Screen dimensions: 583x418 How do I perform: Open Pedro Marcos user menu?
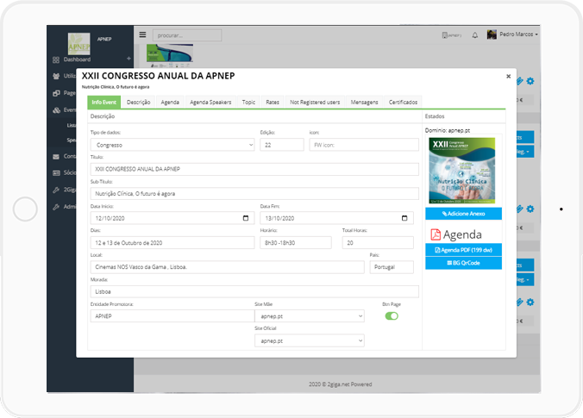pyautogui.click(x=518, y=34)
